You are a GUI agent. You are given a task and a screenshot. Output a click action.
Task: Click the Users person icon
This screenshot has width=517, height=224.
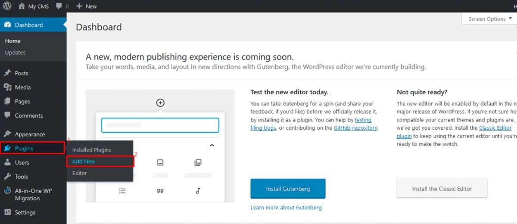click(x=7, y=162)
